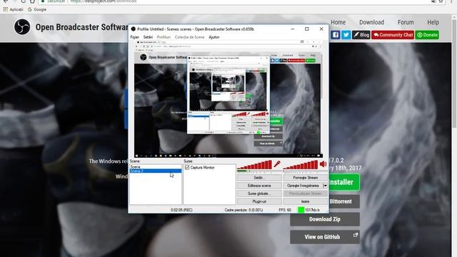Open the Google bookmark in bookmarks bar
The image size is (457, 257).
click(x=36, y=9)
